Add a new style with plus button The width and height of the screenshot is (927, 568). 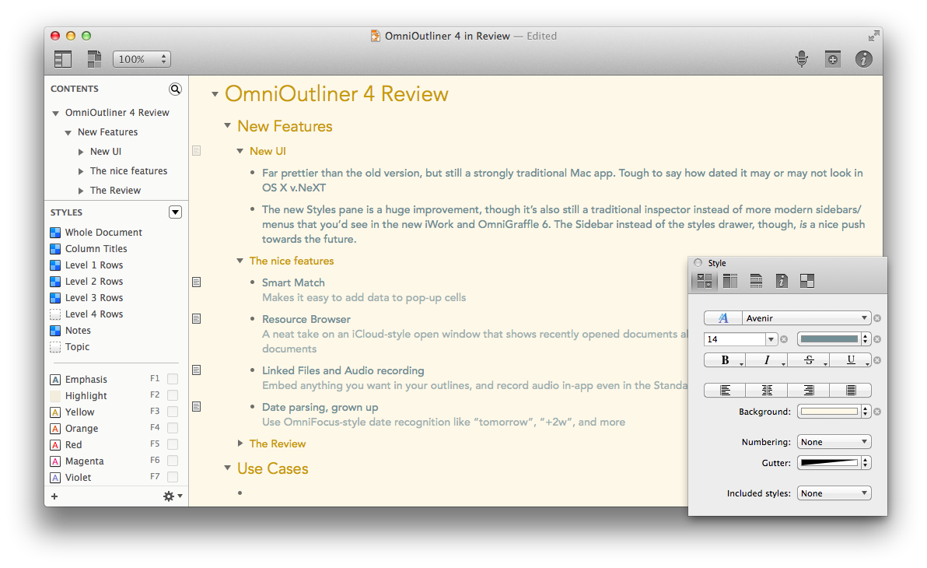54,496
